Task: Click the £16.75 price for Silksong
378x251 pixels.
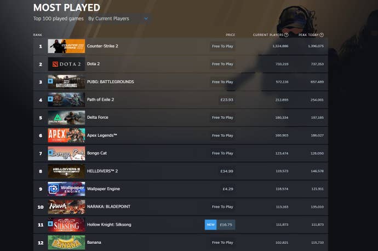Action: pyautogui.click(x=226, y=225)
